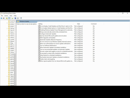Select 'Turn on recommended updates via Automatic Updates'
130x98 pixels.
point(55,49)
